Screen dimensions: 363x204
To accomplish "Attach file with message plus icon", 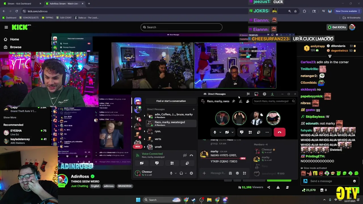I will tap(204, 173).
